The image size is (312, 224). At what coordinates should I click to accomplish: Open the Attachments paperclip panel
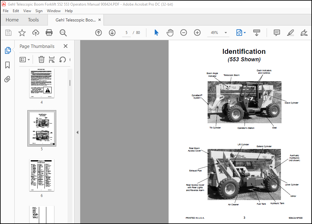(7, 79)
